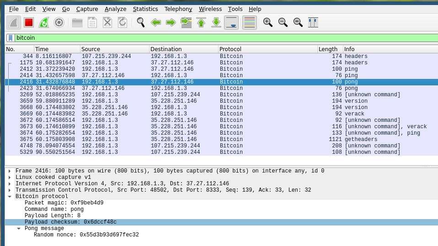Toggle packet colorization rules

coord(250,23)
